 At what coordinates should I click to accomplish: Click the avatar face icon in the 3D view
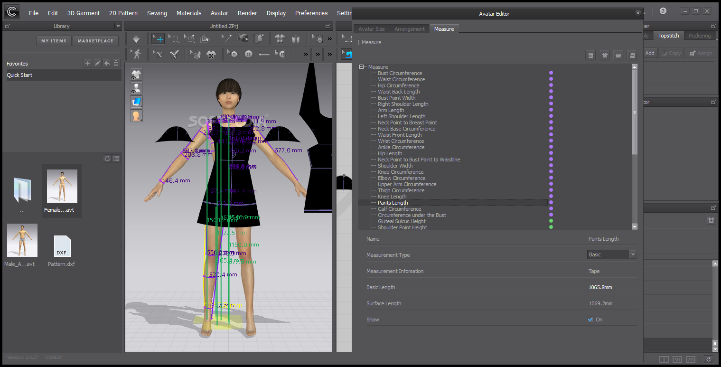(137, 115)
